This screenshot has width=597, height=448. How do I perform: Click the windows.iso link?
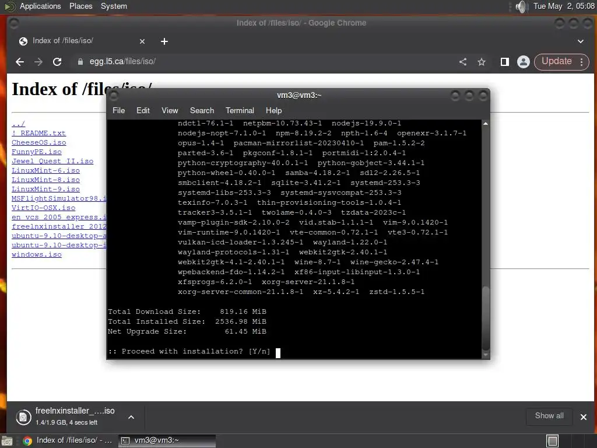pyautogui.click(x=36, y=254)
